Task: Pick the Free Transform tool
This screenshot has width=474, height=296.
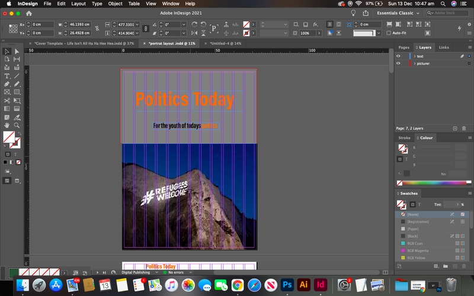Action: pos(17,101)
